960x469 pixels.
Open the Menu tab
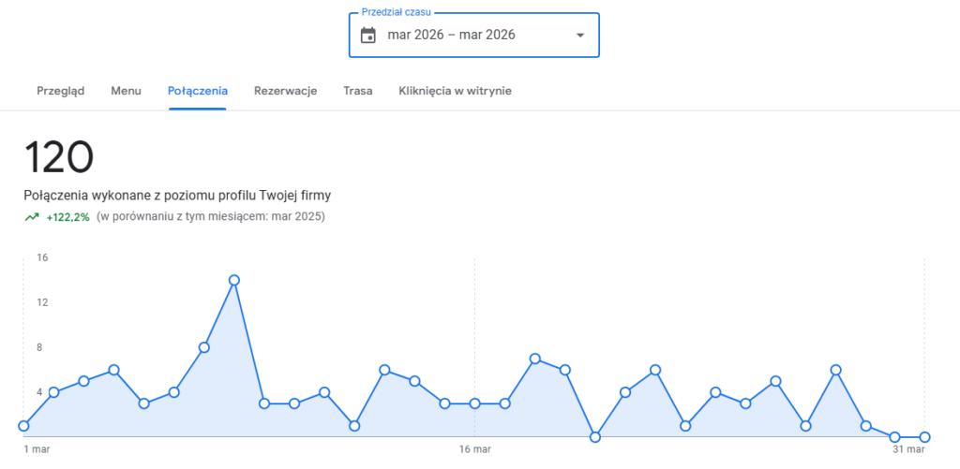(x=126, y=91)
